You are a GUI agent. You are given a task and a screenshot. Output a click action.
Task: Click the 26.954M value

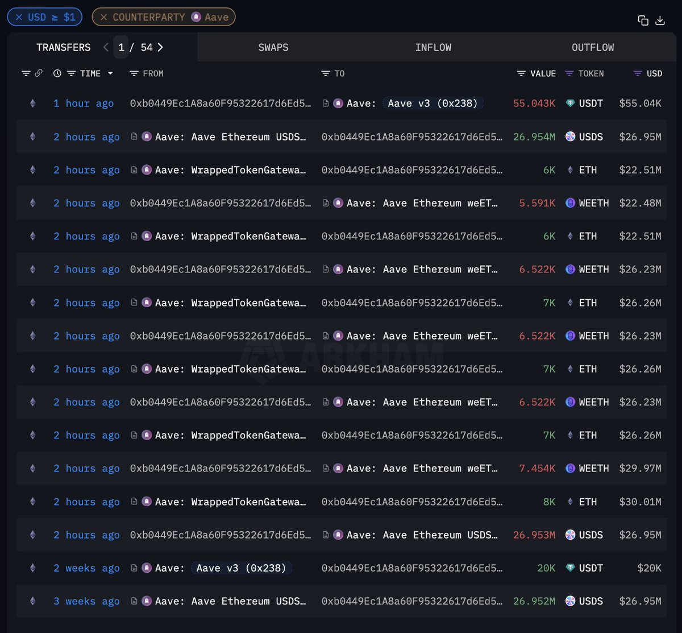(x=534, y=136)
